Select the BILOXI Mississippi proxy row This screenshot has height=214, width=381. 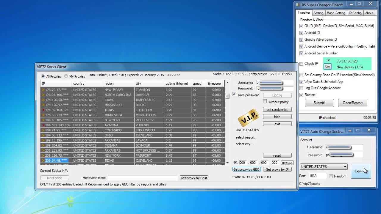coord(132,105)
